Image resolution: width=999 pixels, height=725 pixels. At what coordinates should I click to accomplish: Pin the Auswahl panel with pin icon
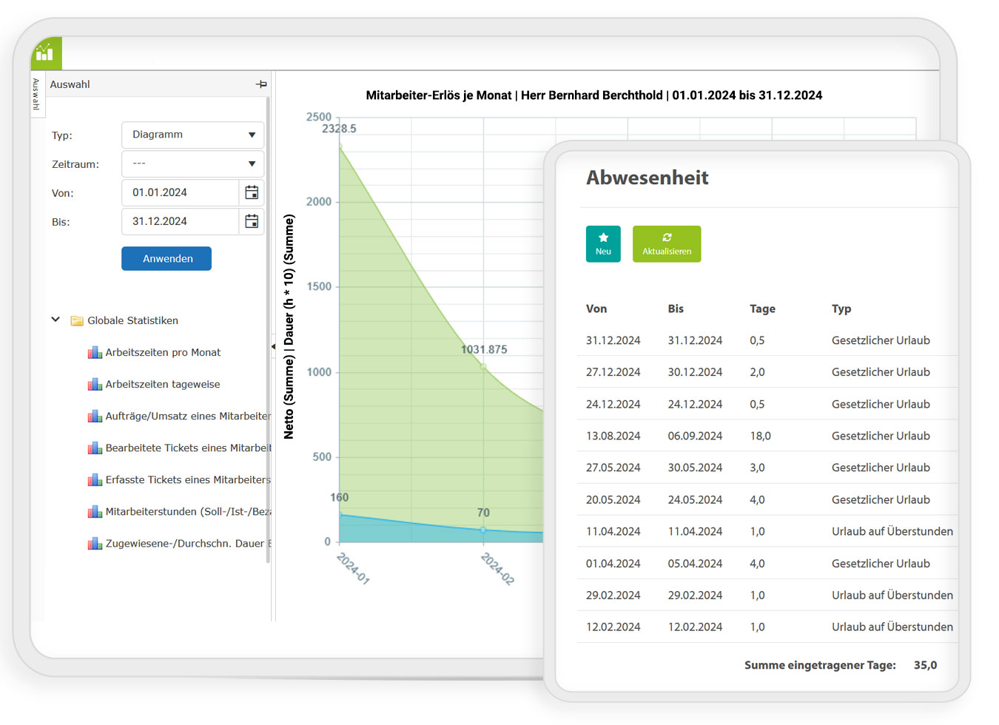pyautogui.click(x=261, y=84)
